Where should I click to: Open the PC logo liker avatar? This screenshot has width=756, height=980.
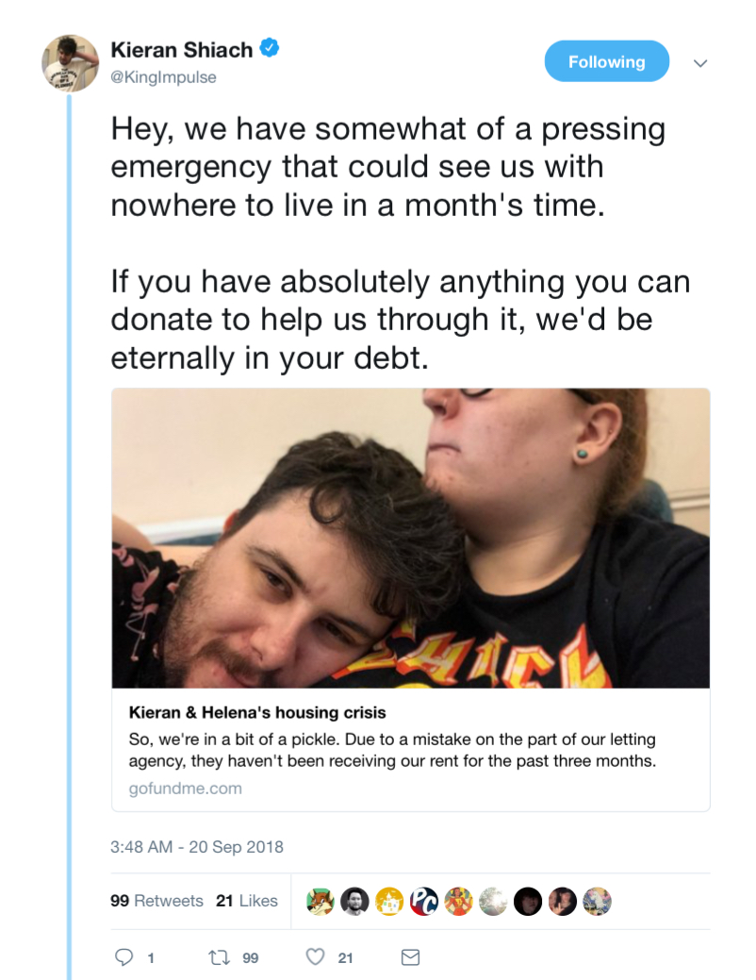tap(423, 902)
